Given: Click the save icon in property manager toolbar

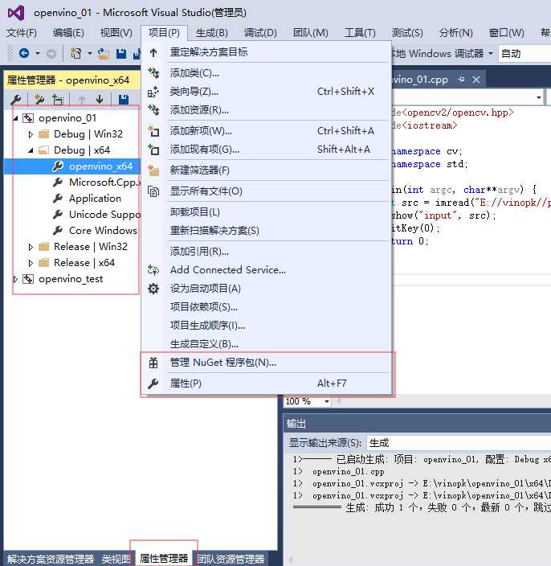Looking at the screenshot, I should click(x=124, y=99).
